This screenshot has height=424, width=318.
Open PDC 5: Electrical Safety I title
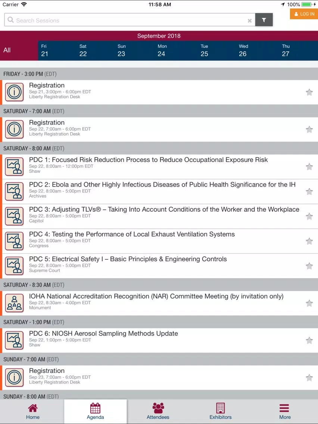tap(128, 259)
